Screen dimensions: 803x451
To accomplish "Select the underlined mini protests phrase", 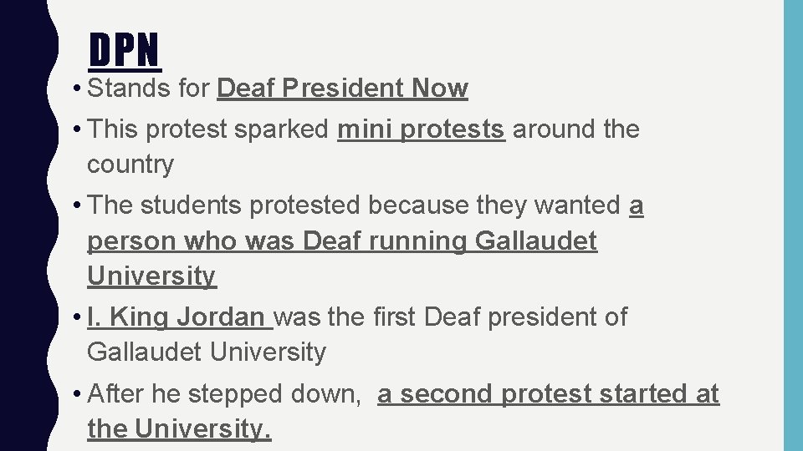I will (x=422, y=129).
